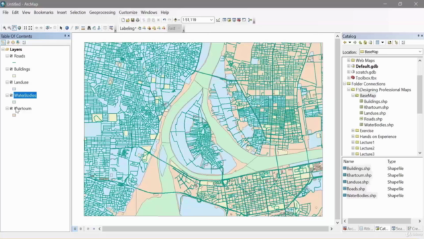The height and width of the screenshot is (239, 424).
Task: Save the map document
Action: (x=132, y=20)
